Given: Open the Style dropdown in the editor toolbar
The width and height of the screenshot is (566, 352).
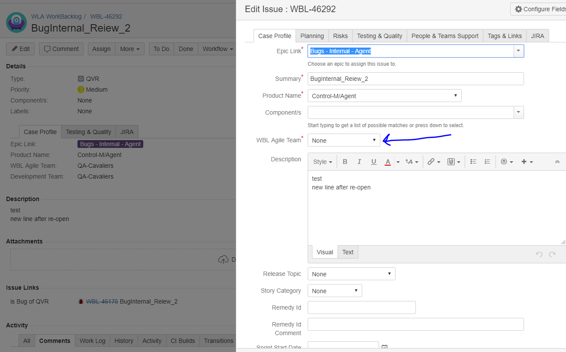Looking at the screenshot, I should click(x=323, y=162).
